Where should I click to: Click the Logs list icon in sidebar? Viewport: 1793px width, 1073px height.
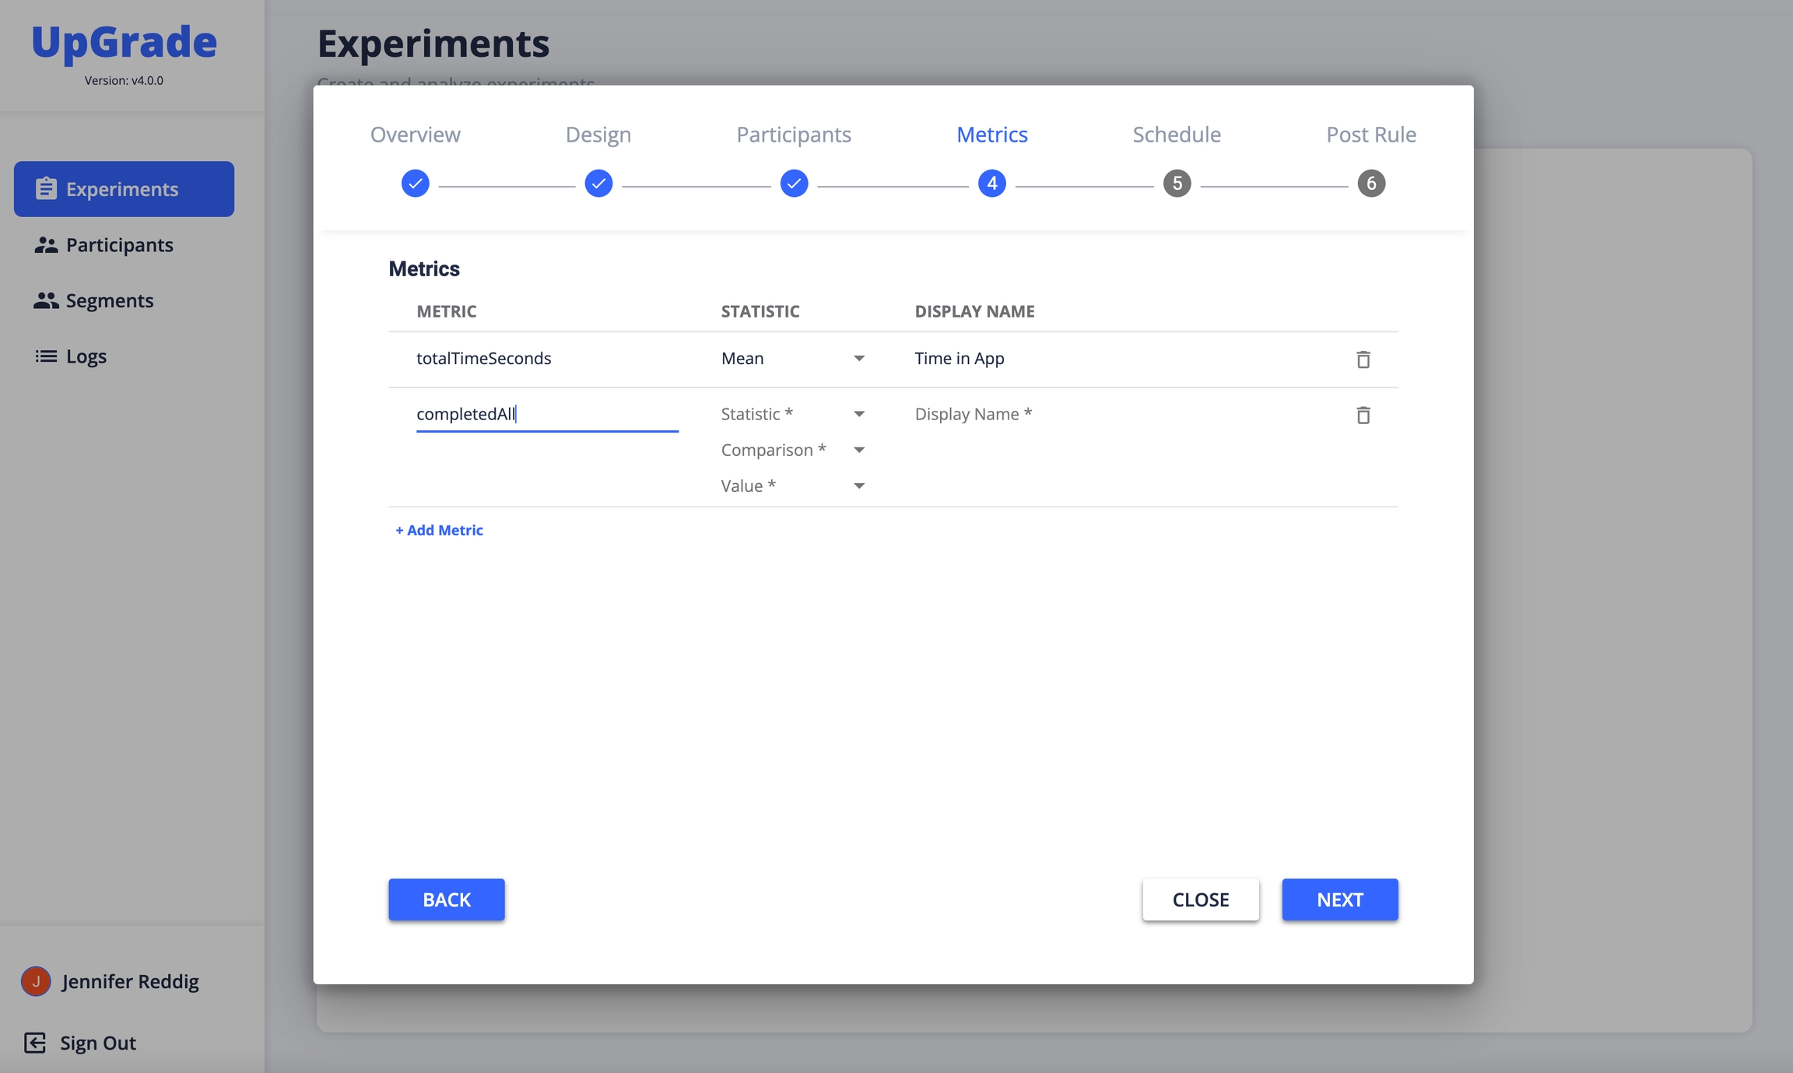pos(46,356)
